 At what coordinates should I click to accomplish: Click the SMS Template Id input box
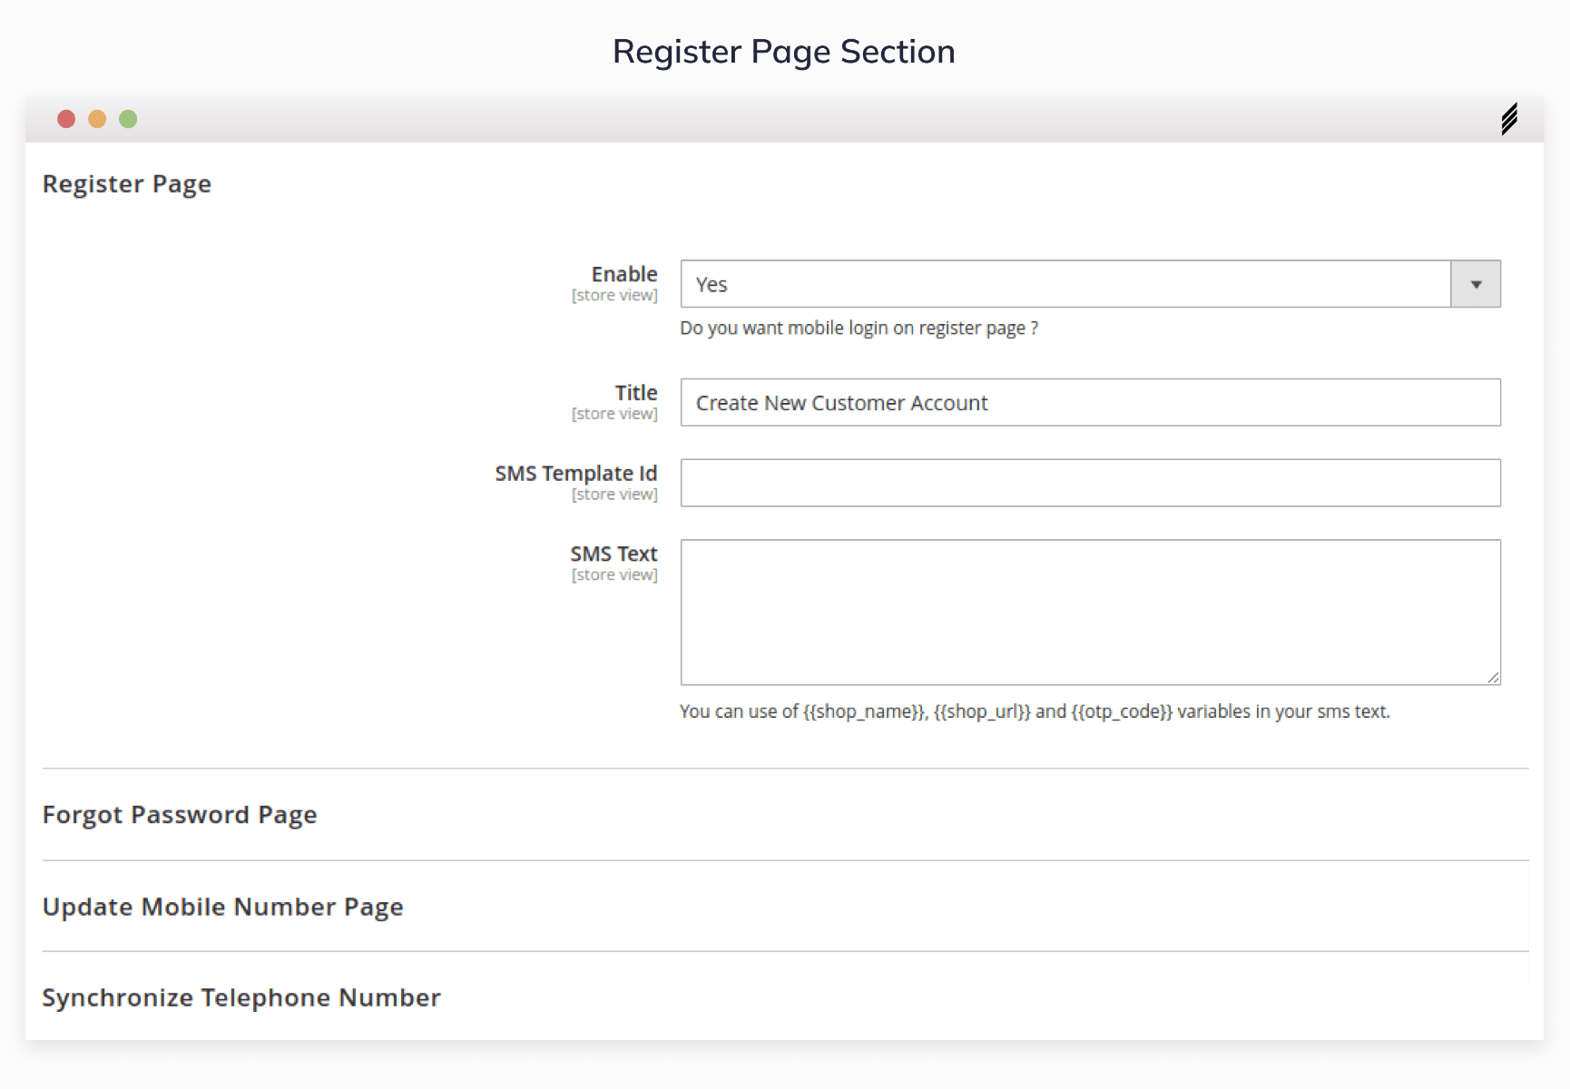(1090, 483)
